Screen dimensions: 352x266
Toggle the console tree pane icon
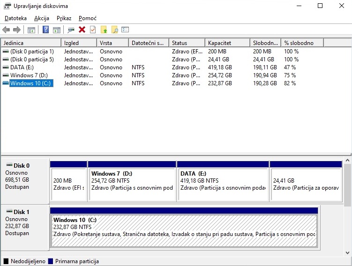click(x=31, y=30)
